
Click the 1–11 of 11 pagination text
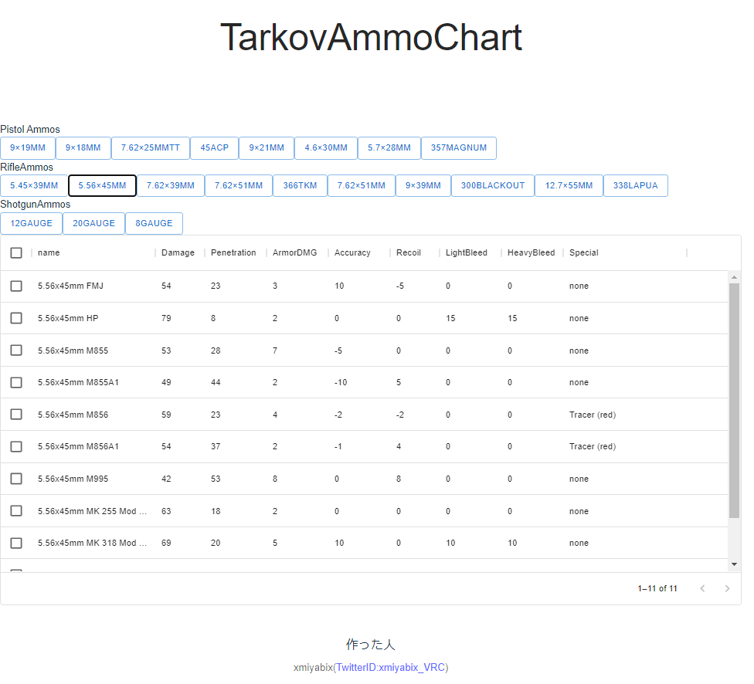click(x=657, y=588)
